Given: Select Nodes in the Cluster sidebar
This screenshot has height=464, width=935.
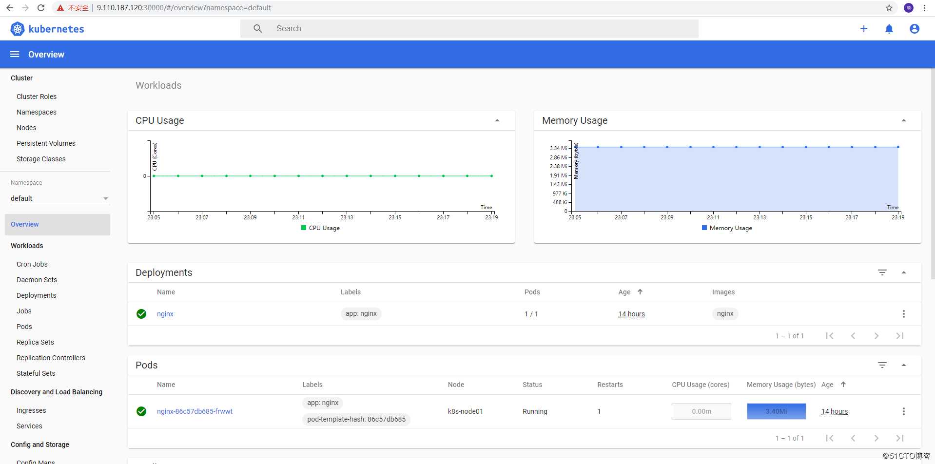Looking at the screenshot, I should [26, 128].
